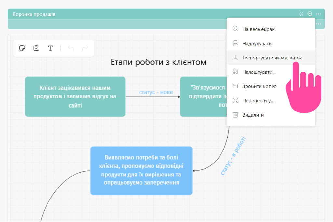The height and width of the screenshot is (222, 333).
Task: Choose 'На весь екран' from the menu
Action: (271, 29)
